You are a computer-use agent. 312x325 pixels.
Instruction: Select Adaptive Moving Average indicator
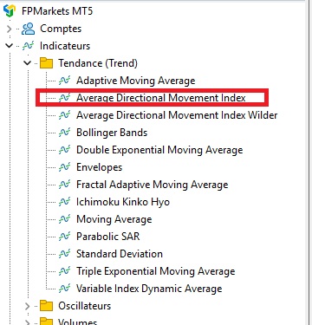pos(136,81)
